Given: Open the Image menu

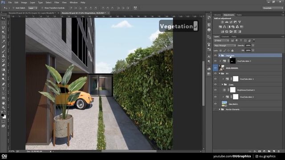Looking at the screenshot, I should 24,3.
